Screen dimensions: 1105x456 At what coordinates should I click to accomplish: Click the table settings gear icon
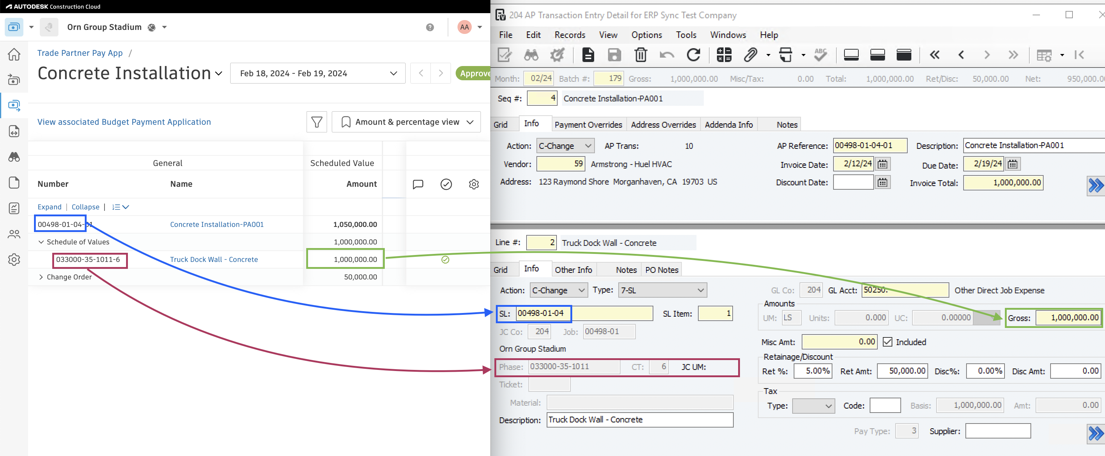click(x=474, y=184)
